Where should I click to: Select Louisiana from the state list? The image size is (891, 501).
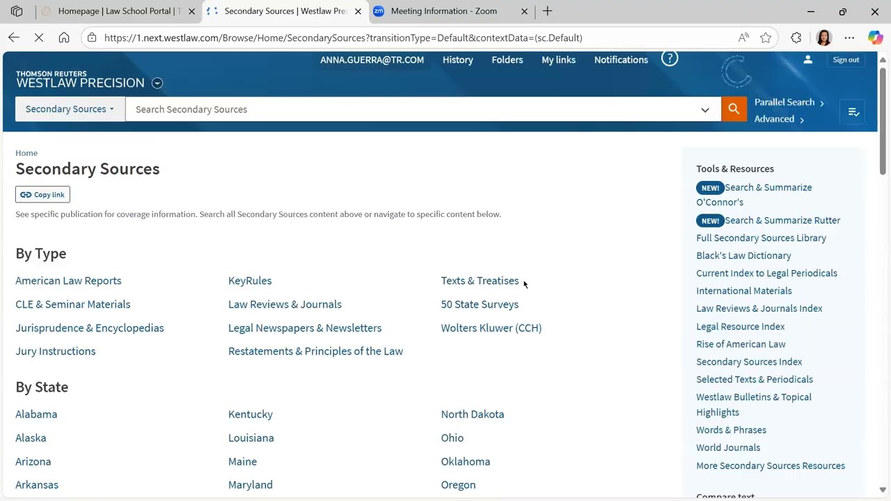[251, 438]
